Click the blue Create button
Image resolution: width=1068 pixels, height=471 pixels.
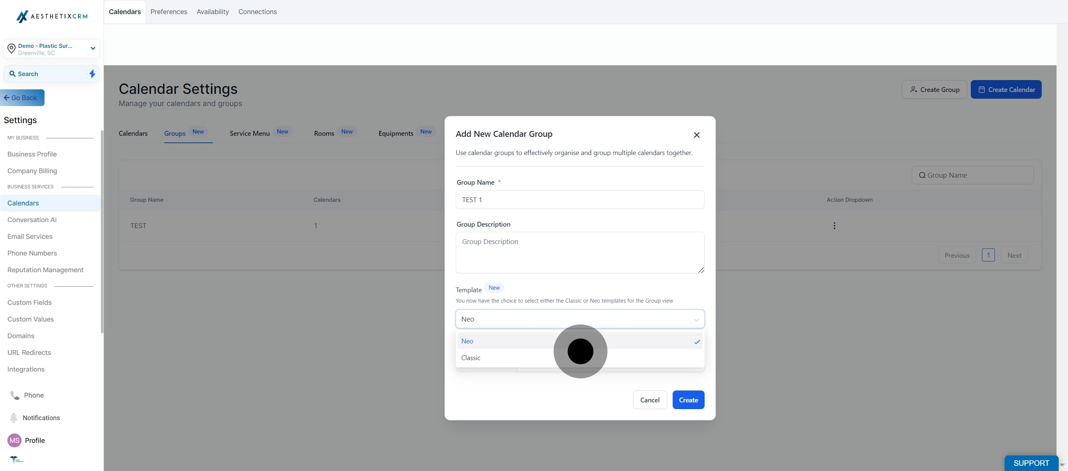(688, 400)
